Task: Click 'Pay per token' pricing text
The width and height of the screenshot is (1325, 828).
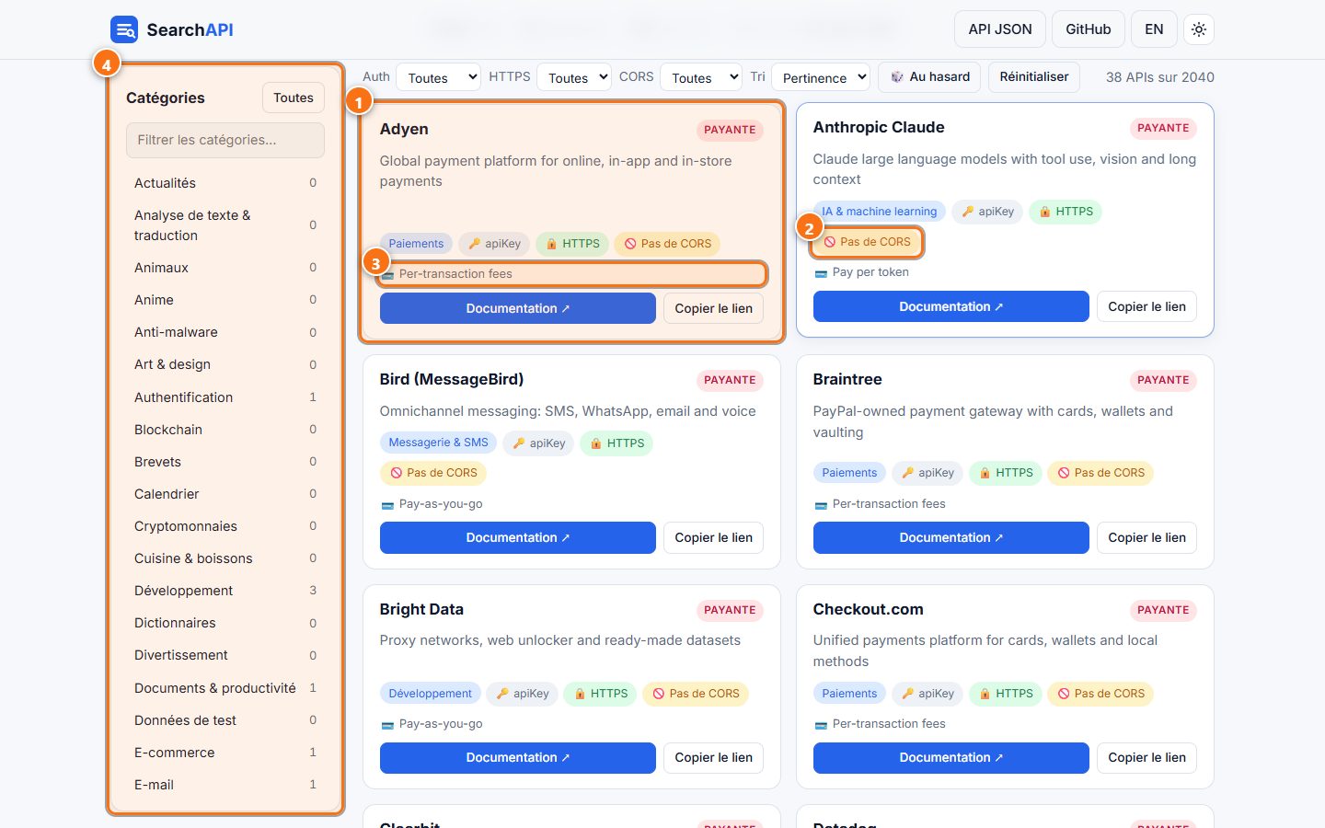Action: pos(870,272)
